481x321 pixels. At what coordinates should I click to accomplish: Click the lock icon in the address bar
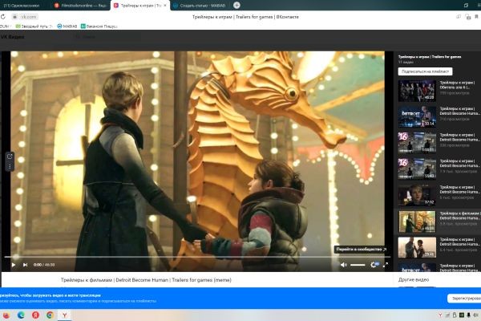pyautogui.click(x=14, y=17)
